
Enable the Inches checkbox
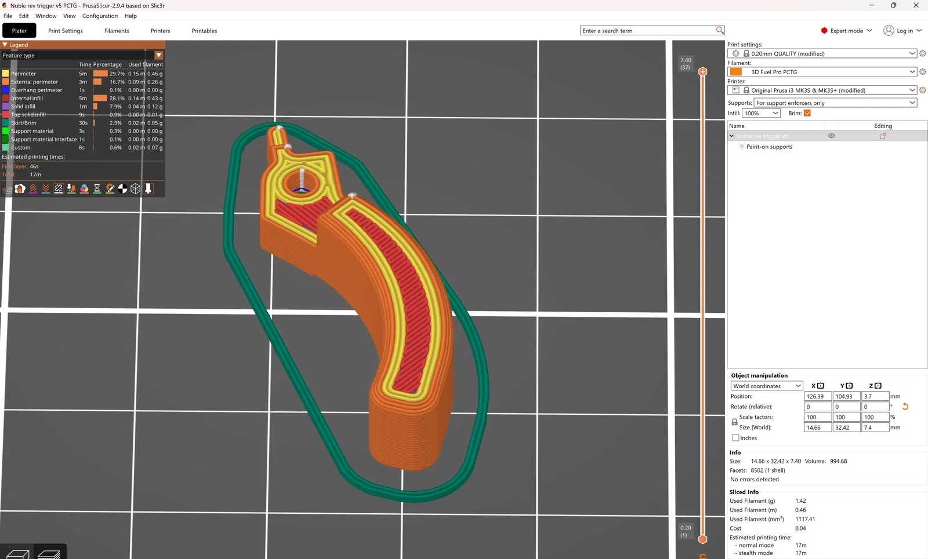(735, 438)
